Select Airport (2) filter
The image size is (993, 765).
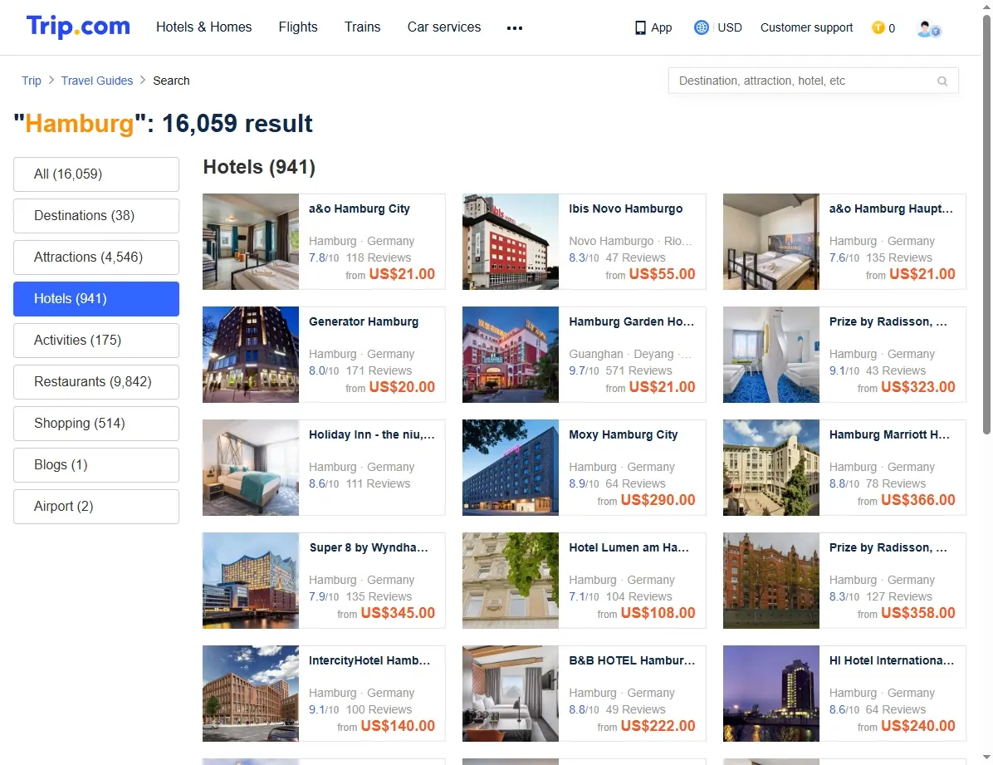pos(96,507)
